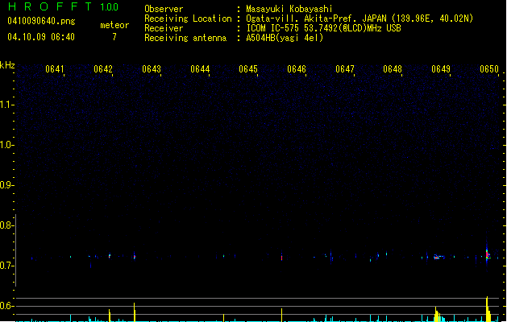Screen dimensions: 507x322
Task: Click the 0.6 kHz frequency axis label
Action: point(6,306)
